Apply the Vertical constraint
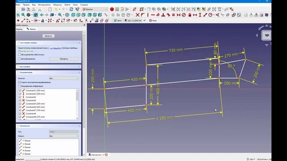287x161 pixels. pos(148,15)
